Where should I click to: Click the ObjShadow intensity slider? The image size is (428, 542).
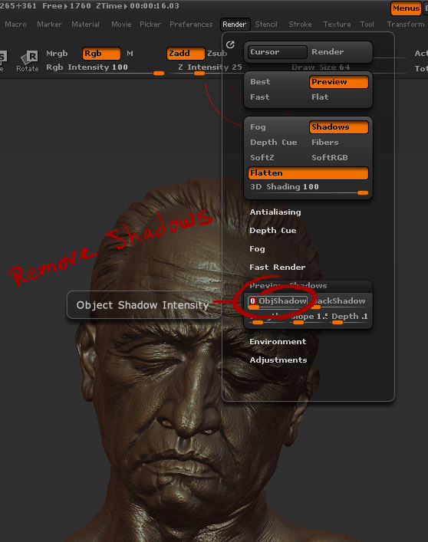277,303
